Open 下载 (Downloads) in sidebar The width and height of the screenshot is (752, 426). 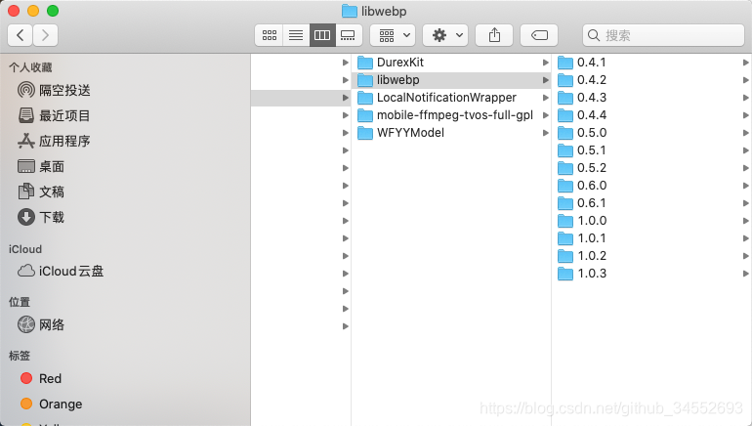pyautogui.click(x=41, y=217)
